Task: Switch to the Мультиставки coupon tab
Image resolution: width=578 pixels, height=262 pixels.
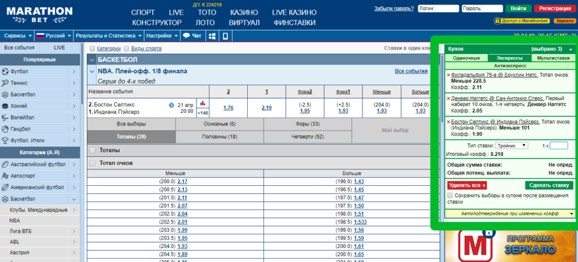Action: tap(553, 58)
